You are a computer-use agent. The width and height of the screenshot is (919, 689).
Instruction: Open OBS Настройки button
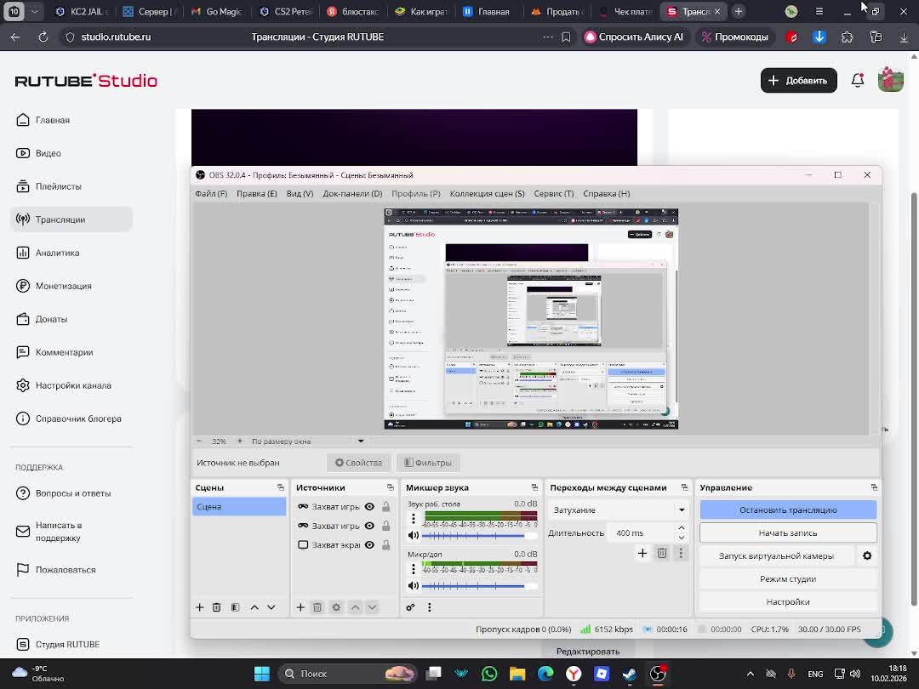click(x=788, y=601)
